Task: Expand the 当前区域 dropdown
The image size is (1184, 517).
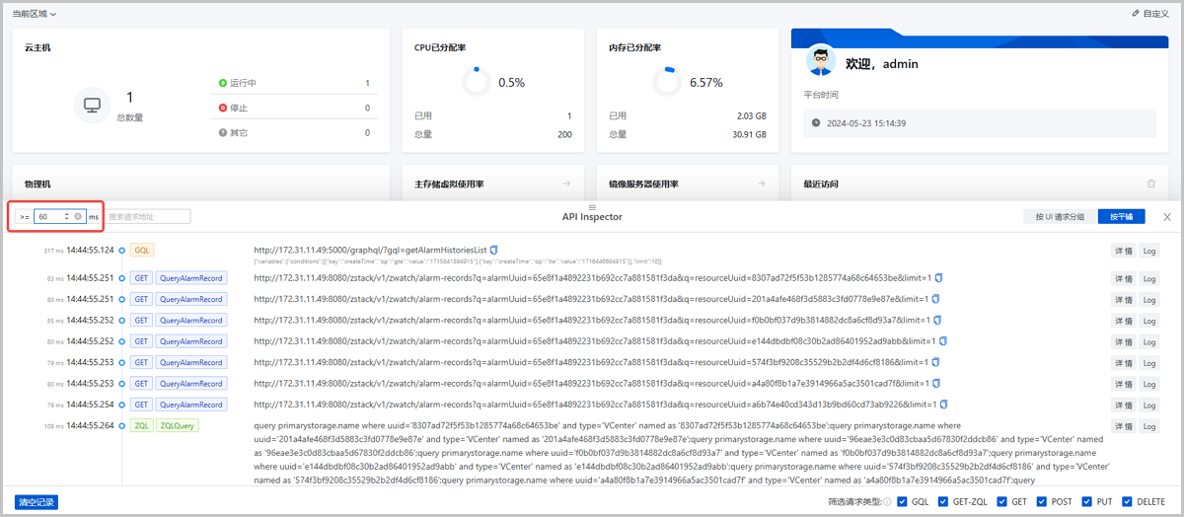Action: point(35,14)
